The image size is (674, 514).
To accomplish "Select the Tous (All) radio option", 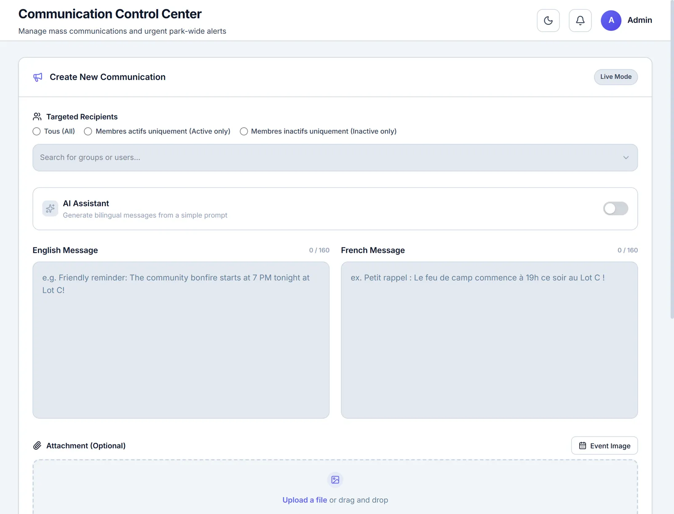I will (37, 131).
